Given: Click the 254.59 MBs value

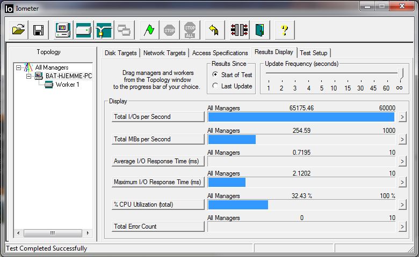Looking at the screenshot, I should coord(301,131).
